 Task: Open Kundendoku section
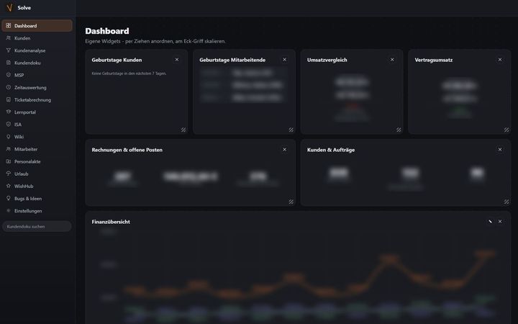(x=37, y=63)
